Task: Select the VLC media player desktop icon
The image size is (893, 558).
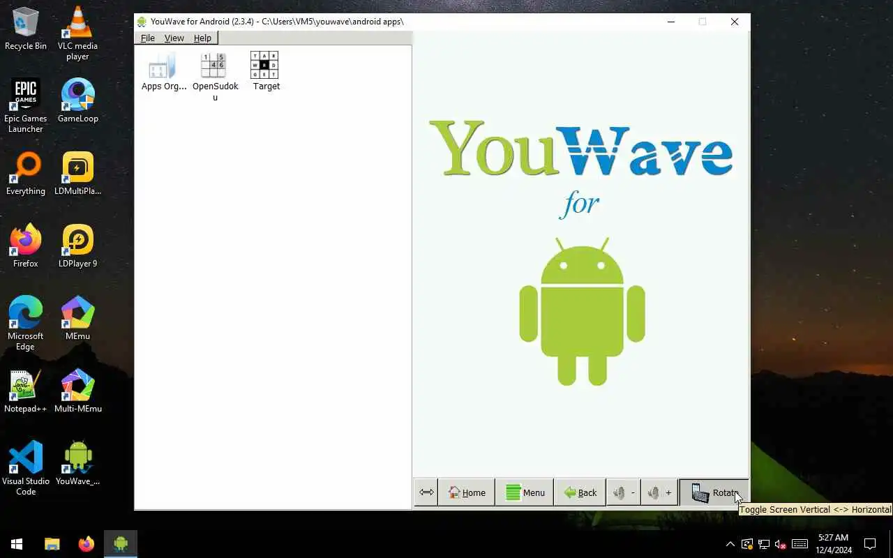Action: point(77,33)
